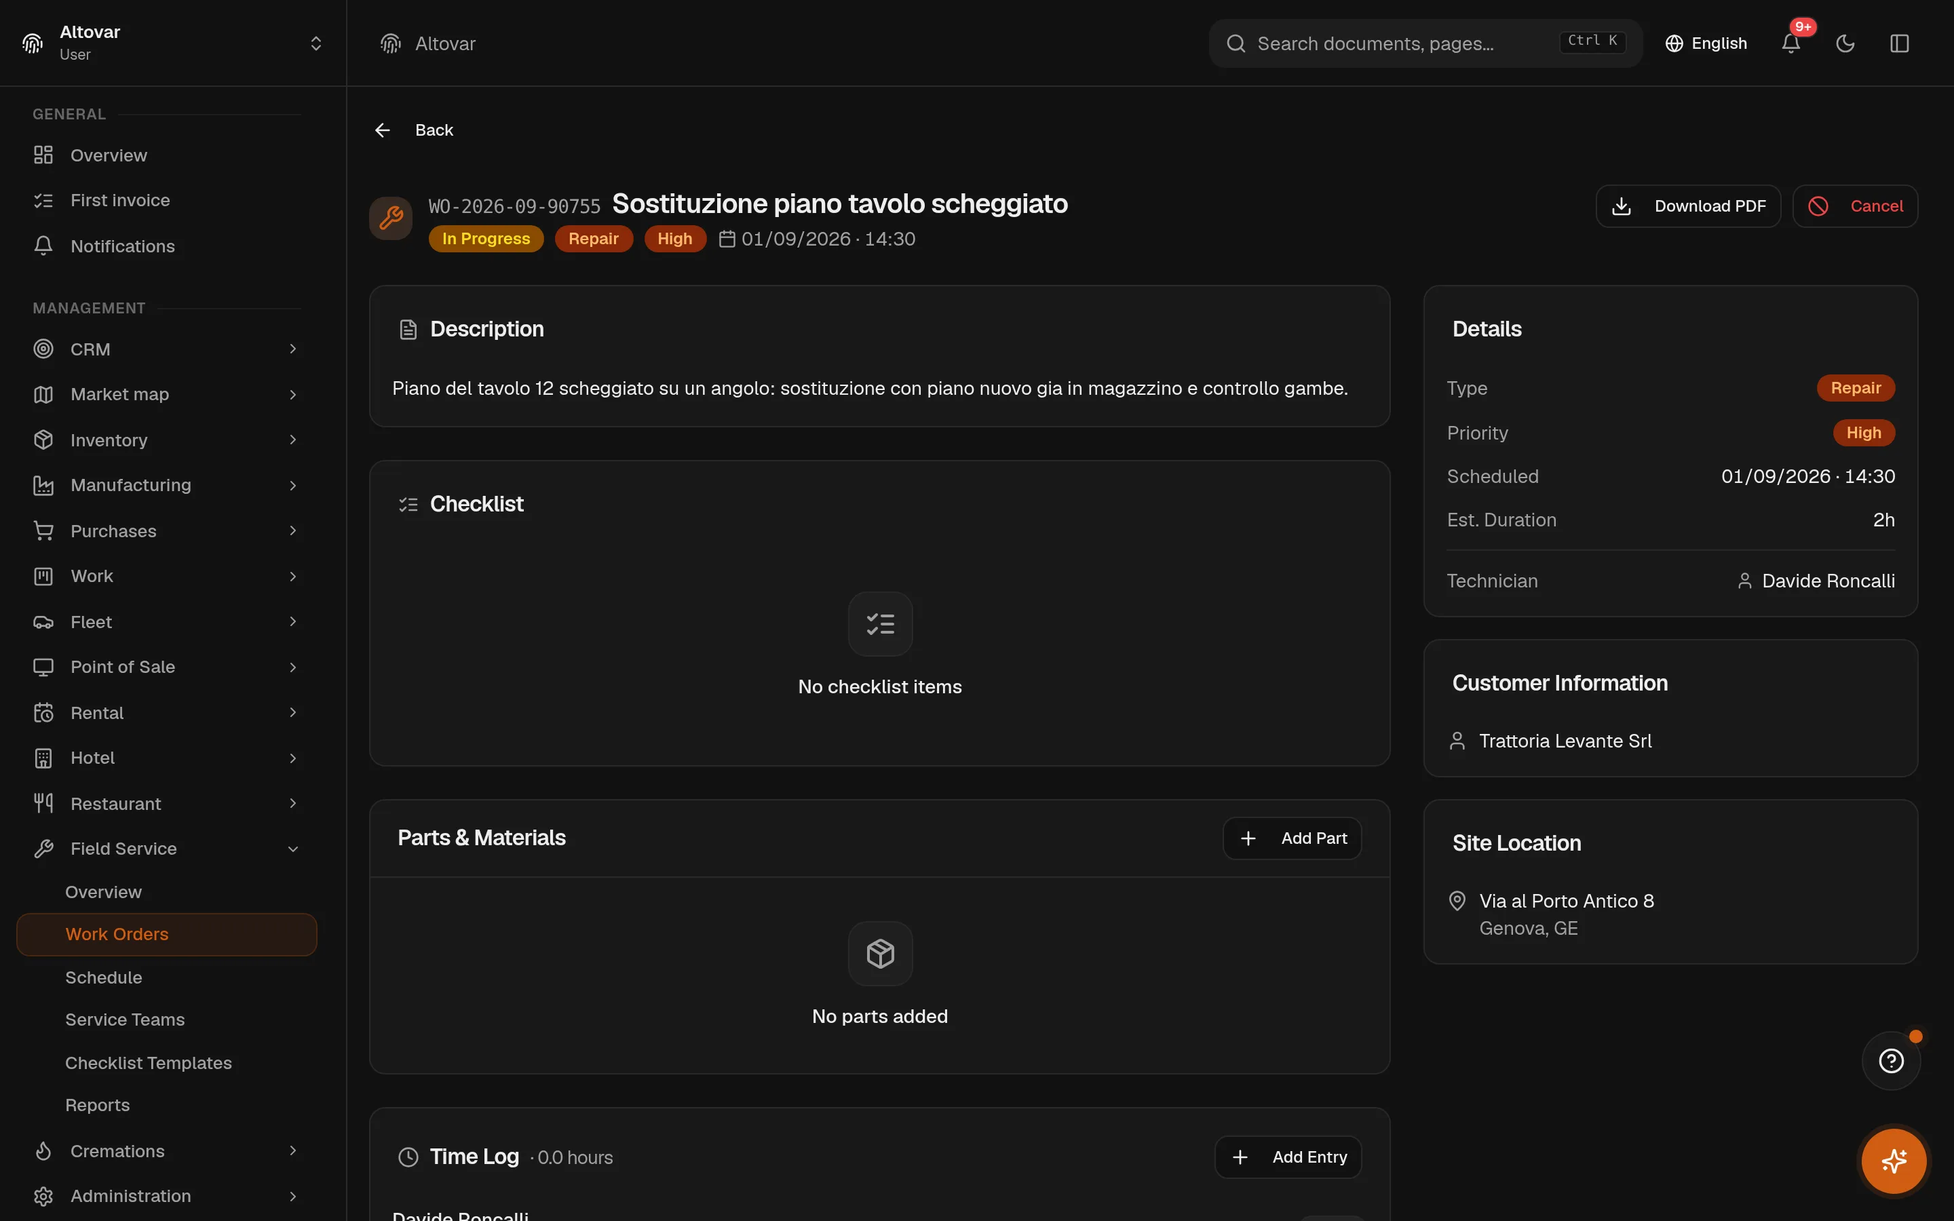Click the Altovar breadcrumb fingerprint icon
The height and width of the screenshot is (1221, 1954).
pyautogui.click(x=391, y=43)
